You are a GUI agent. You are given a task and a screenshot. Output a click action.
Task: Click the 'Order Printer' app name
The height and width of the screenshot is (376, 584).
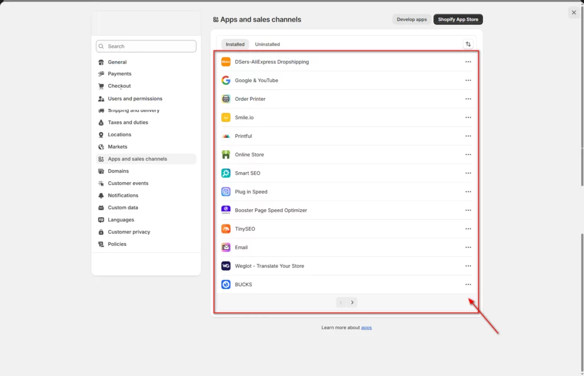point(250,99)
